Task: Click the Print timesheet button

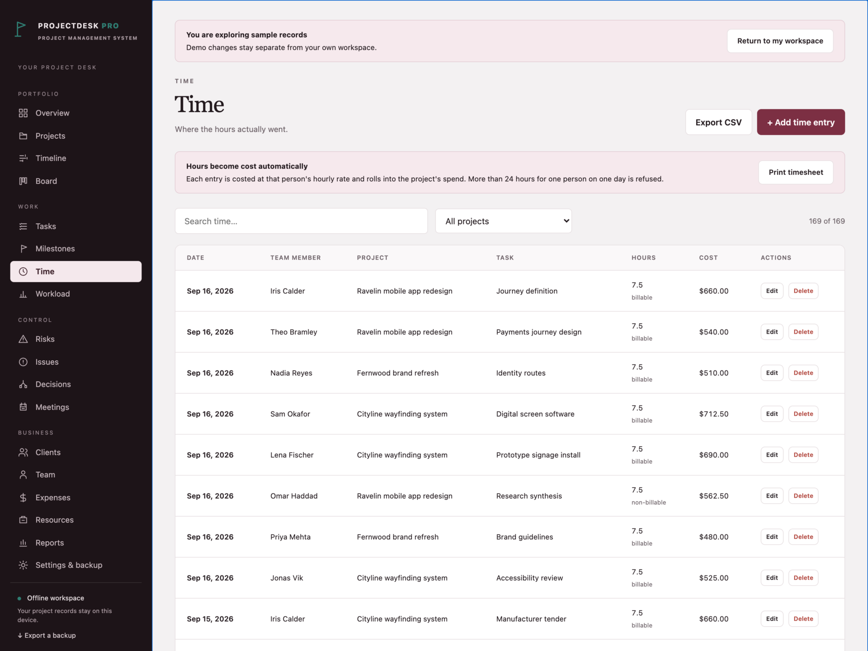Action: pos(796,172)
